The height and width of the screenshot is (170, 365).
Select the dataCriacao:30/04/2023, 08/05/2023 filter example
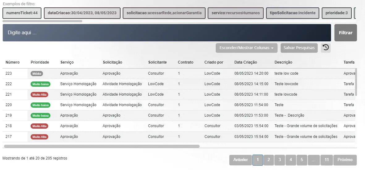click(x=82, y=13)
